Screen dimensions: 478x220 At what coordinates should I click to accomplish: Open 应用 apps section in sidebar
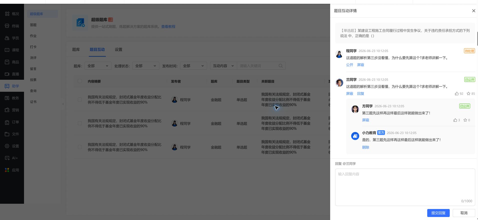pos(12,170)
